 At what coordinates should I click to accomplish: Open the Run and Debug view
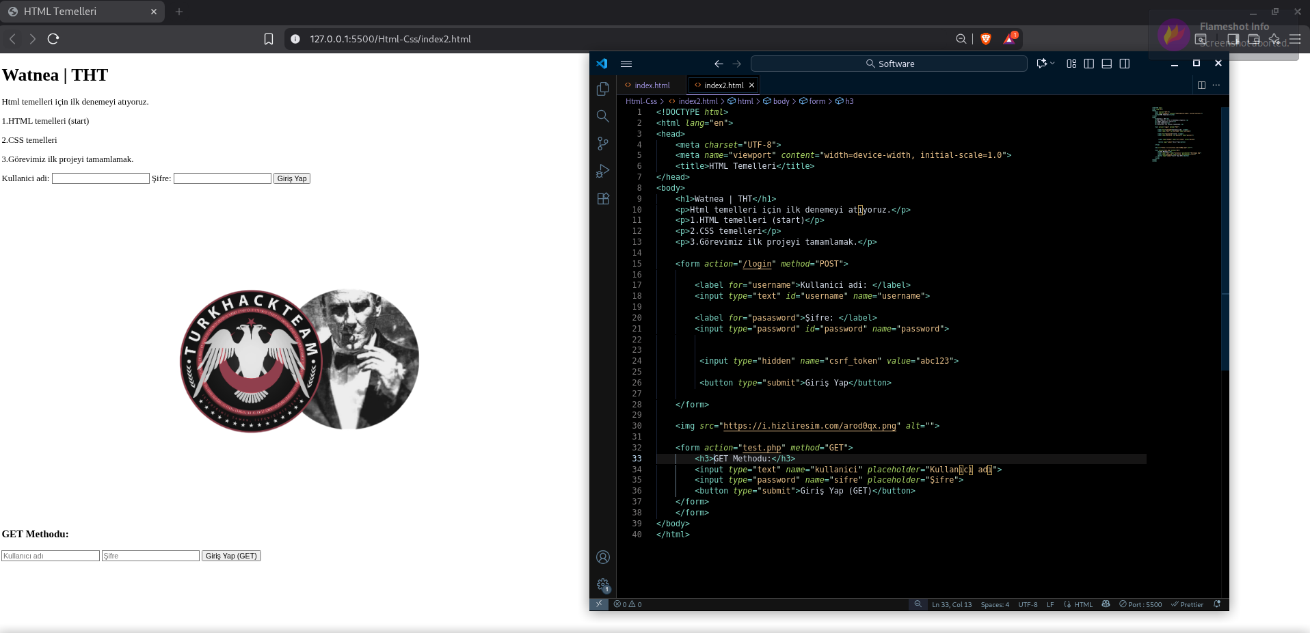click(602, 171)
